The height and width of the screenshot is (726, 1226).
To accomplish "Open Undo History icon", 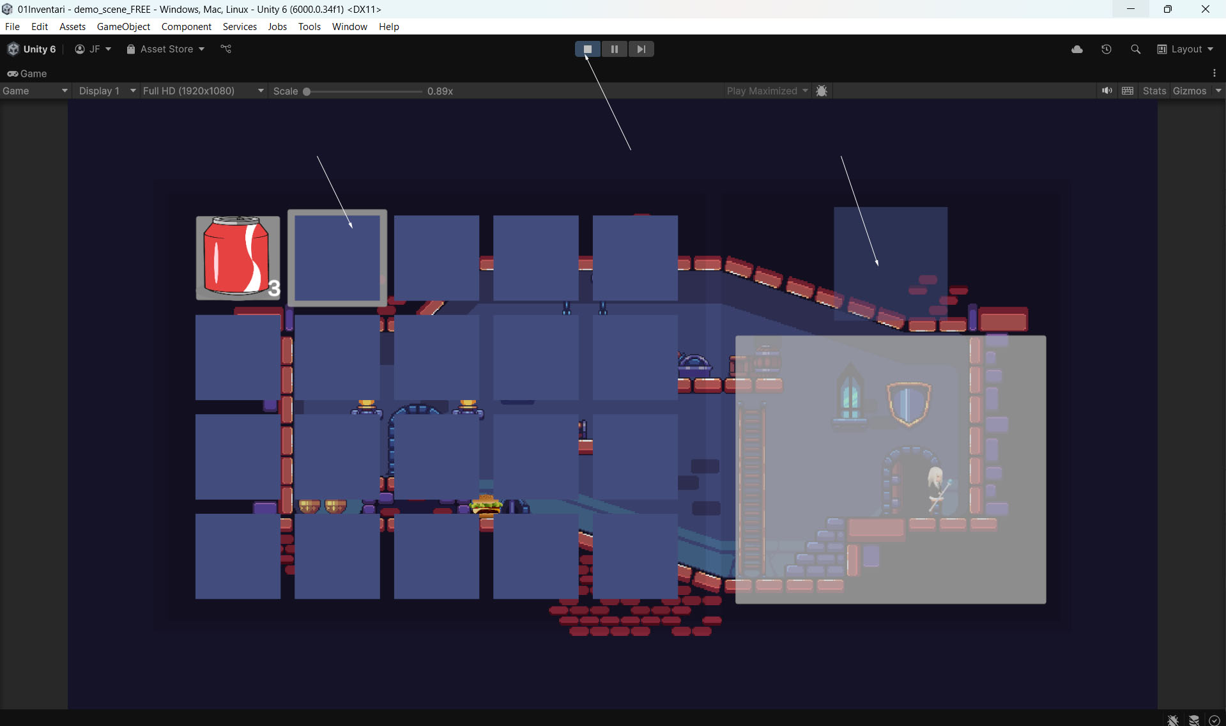I will pyautogui.click(x=1106, y=49).
